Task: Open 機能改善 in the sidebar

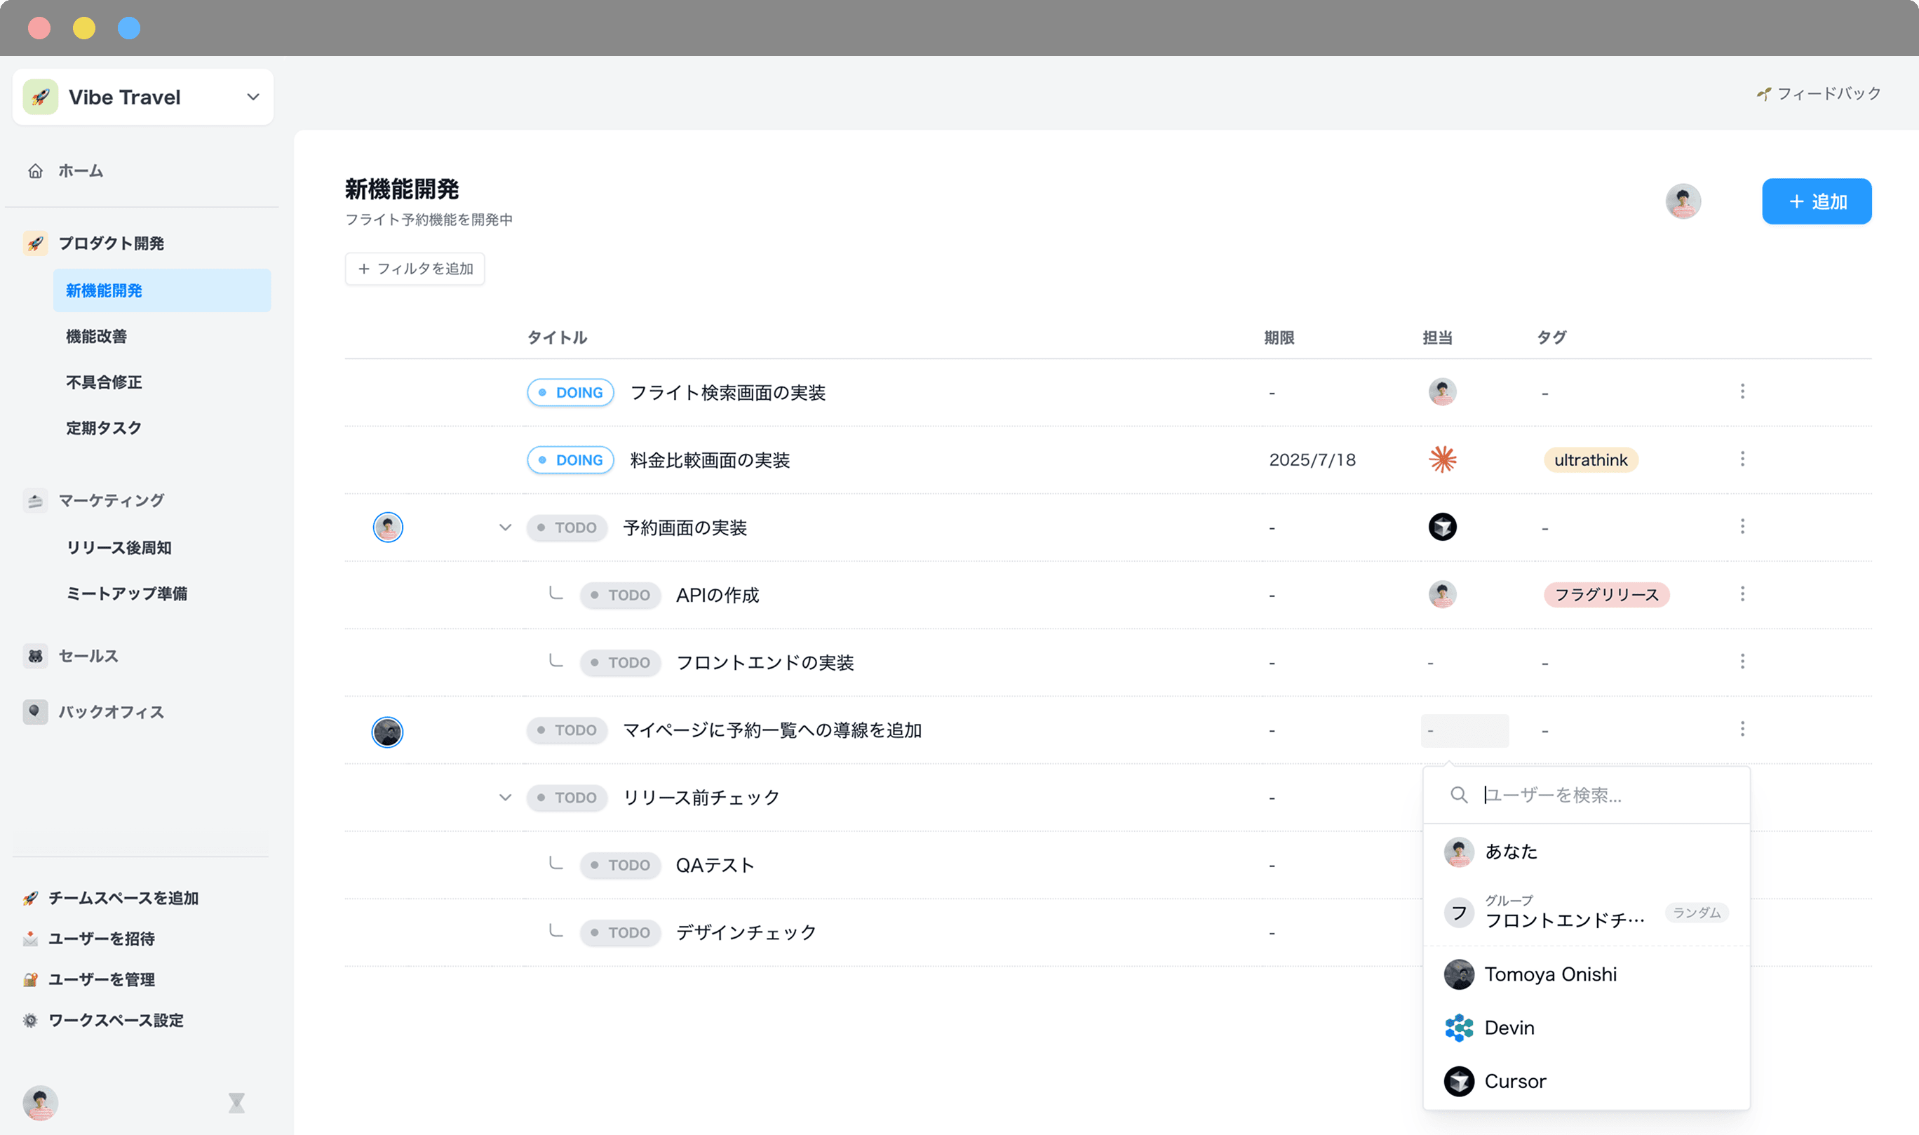Action: (x=96, y=337)
